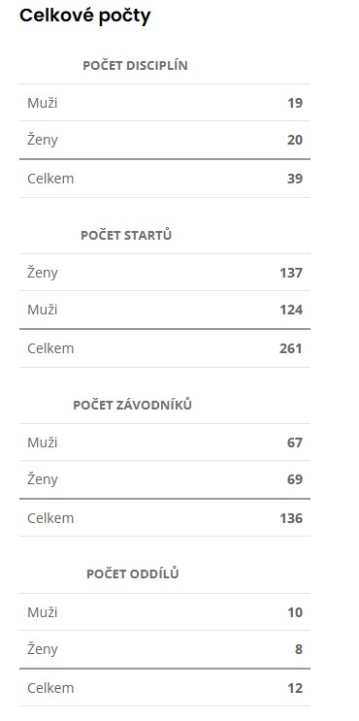Select the Muži row showing 67 competitors
359x721 pixels.
point(165,442)
